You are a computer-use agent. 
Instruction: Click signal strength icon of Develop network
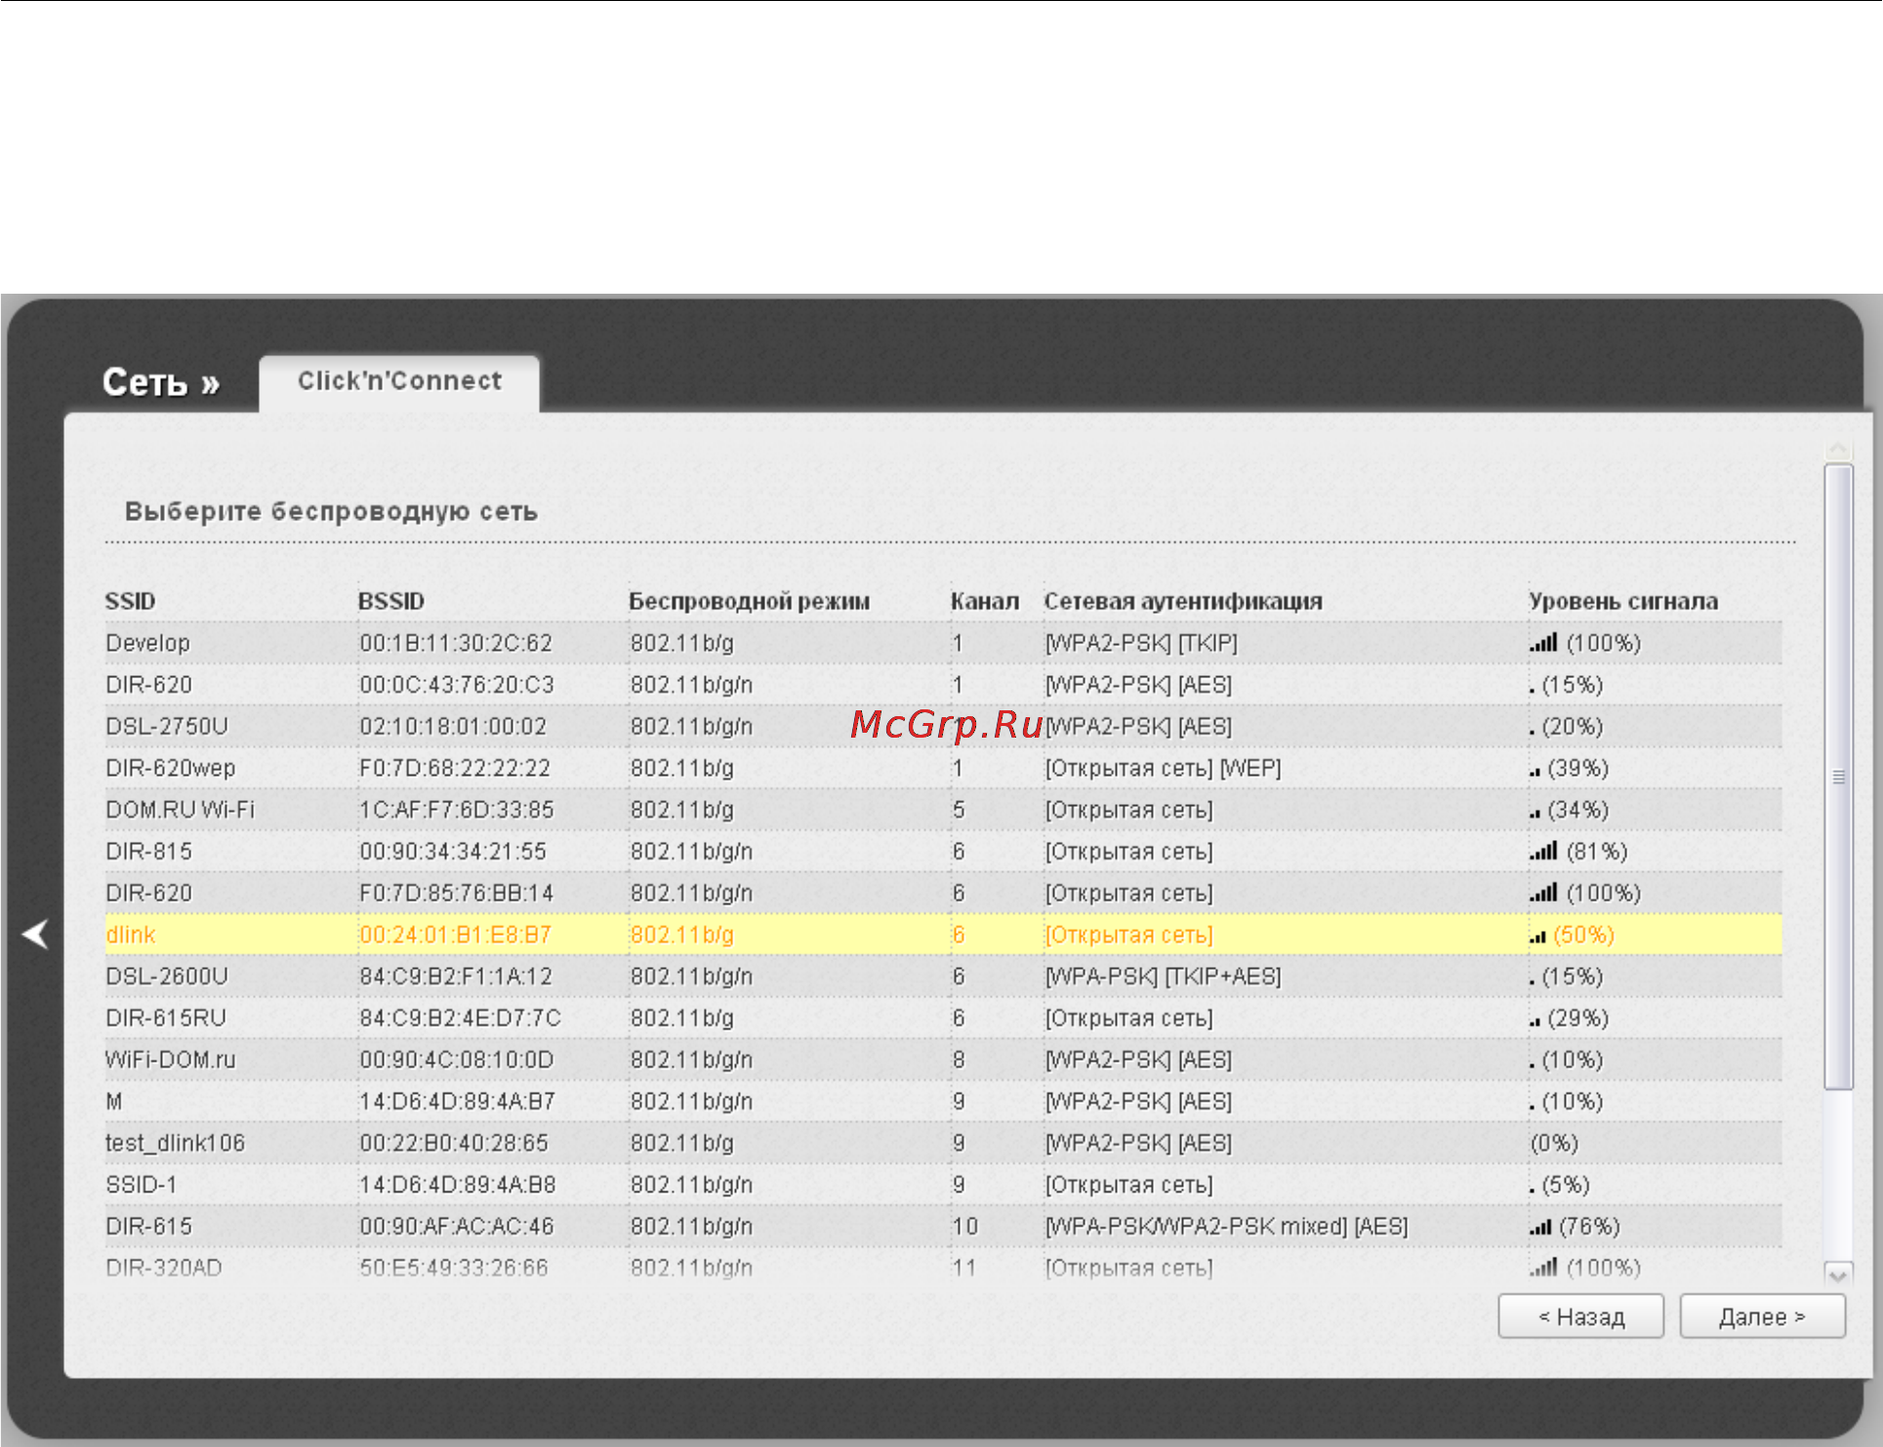tap(1543, 642)
